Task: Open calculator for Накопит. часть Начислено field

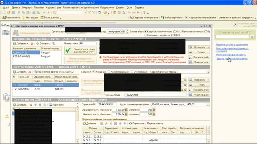Action: 126,114
